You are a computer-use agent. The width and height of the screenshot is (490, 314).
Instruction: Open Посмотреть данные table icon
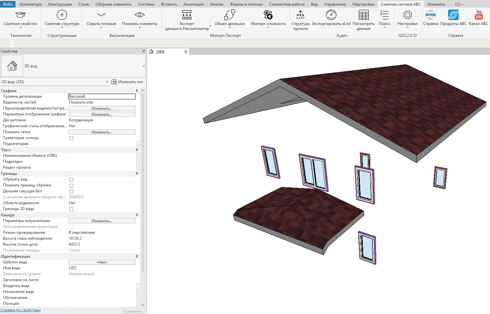[363, 15]
